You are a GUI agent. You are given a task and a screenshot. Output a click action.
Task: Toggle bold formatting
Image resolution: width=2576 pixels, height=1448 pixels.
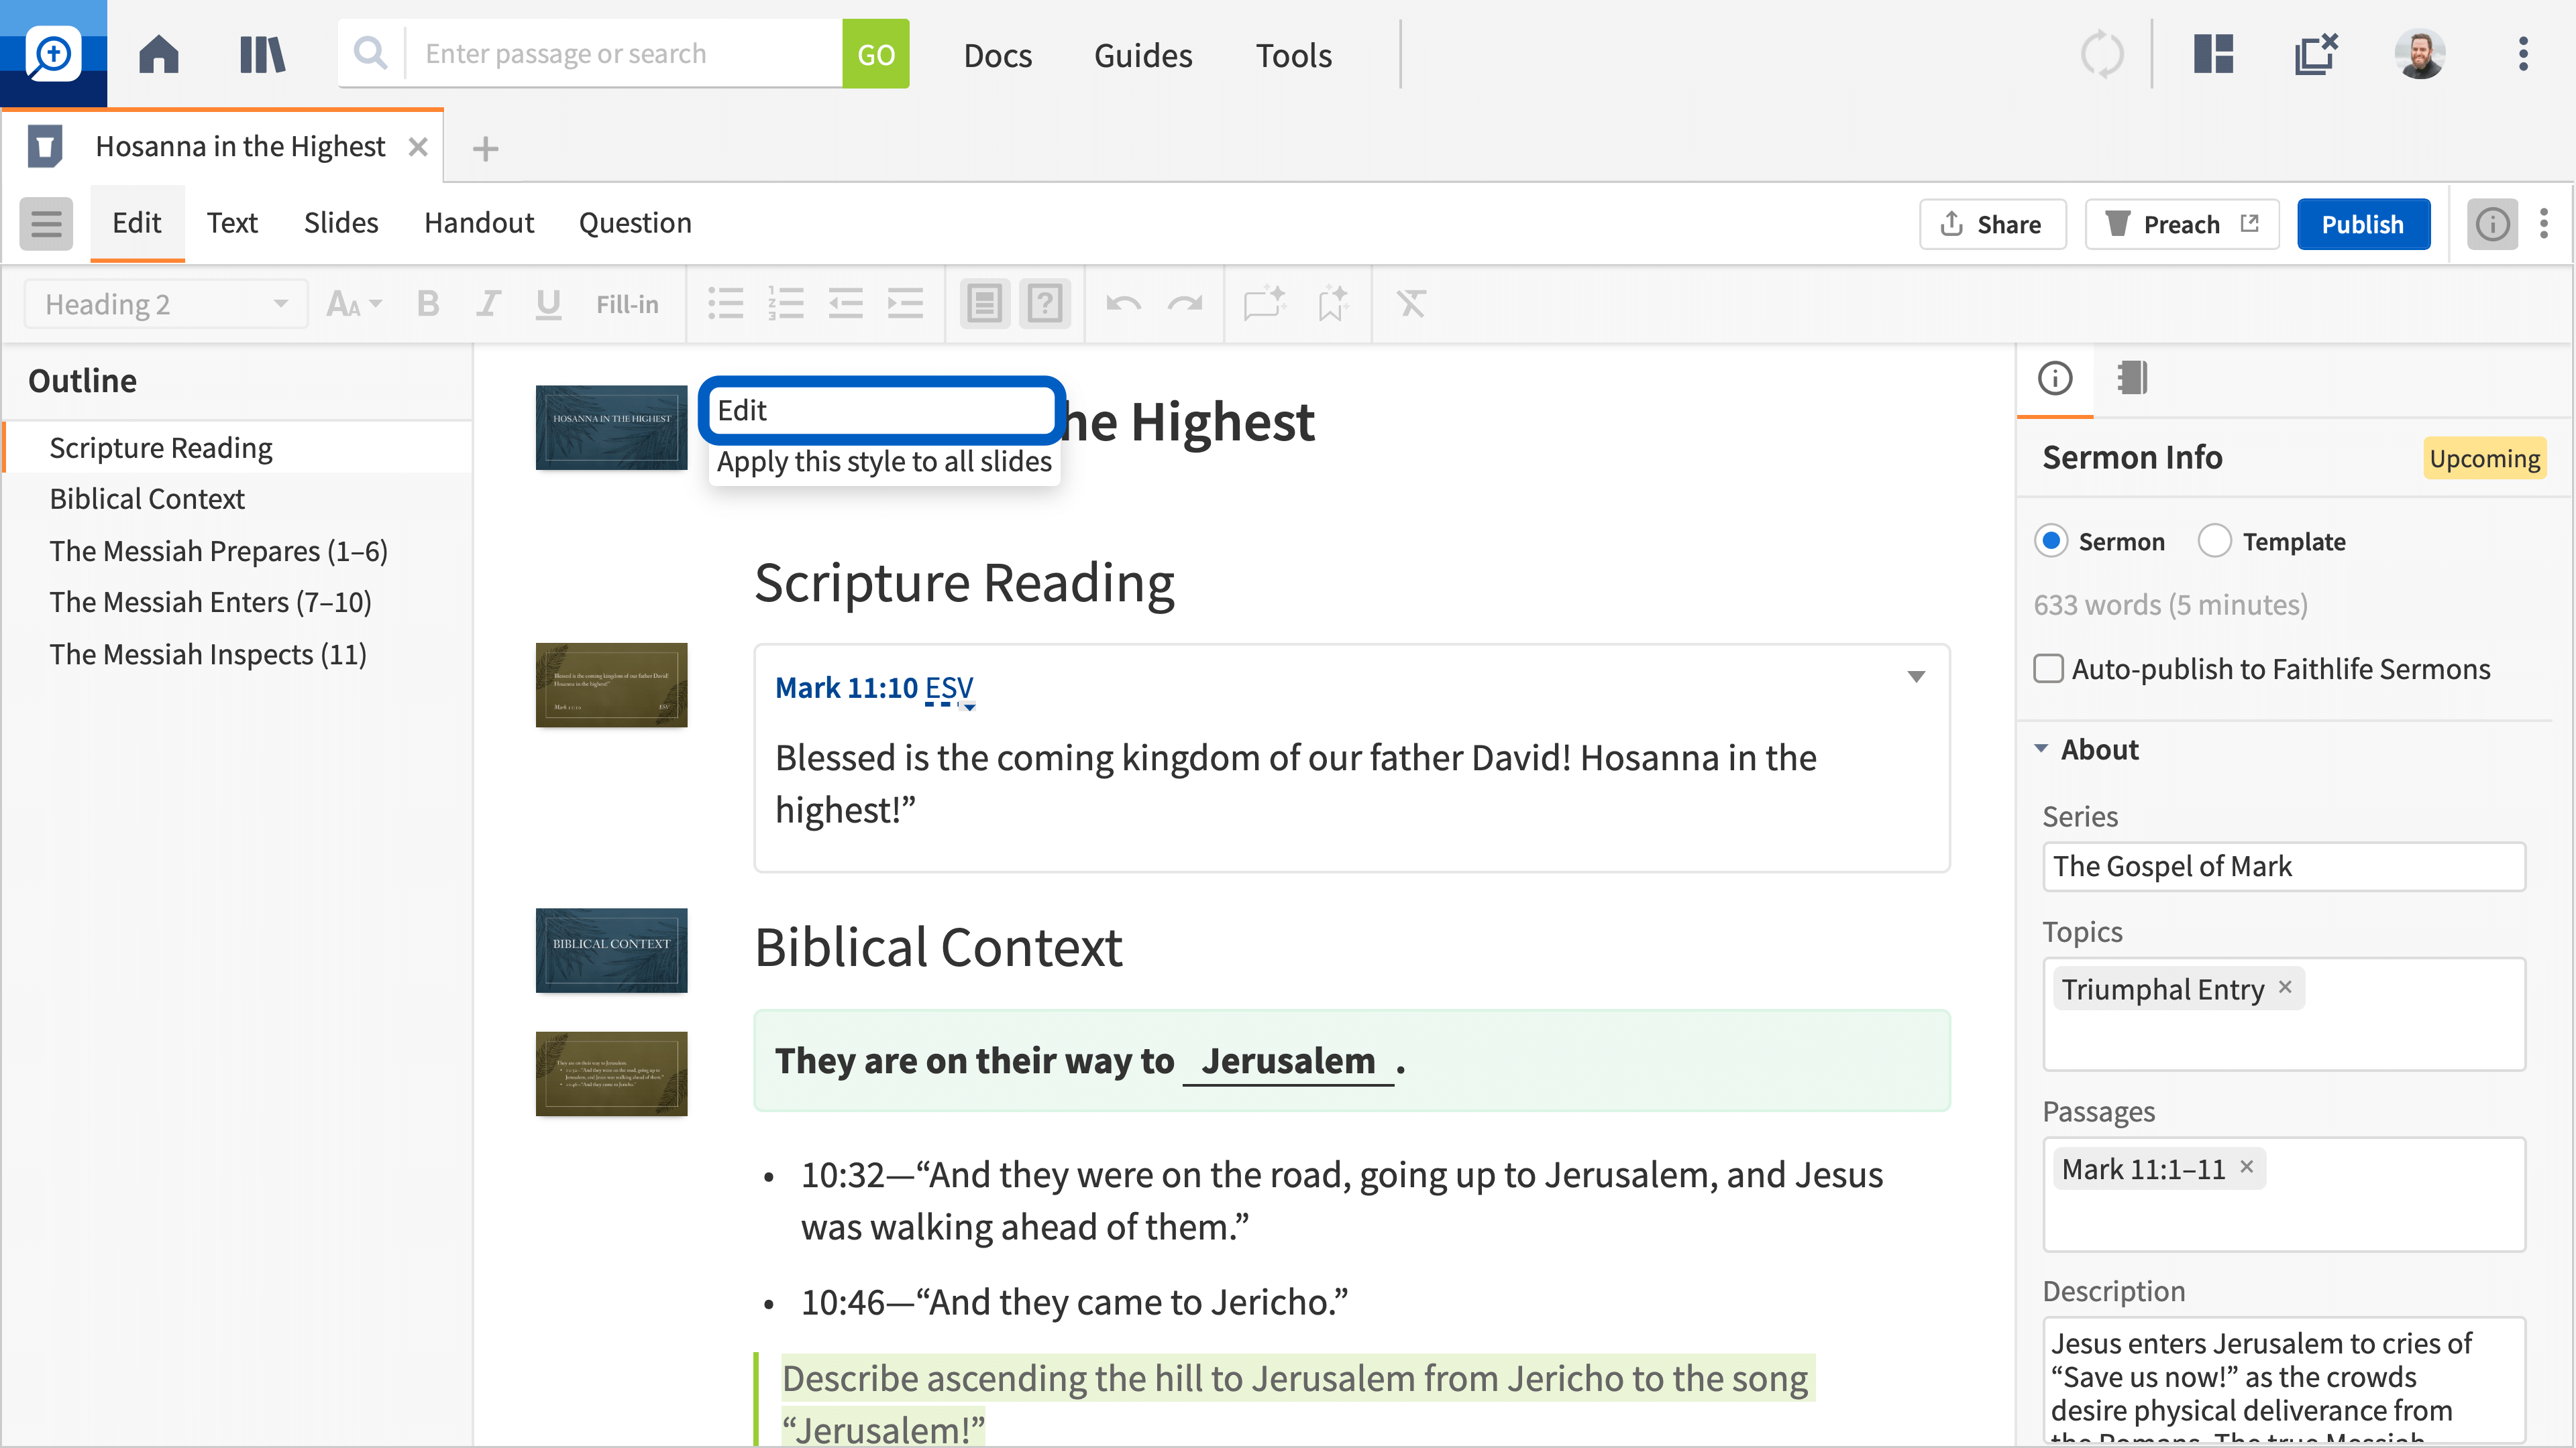(428, 304)
